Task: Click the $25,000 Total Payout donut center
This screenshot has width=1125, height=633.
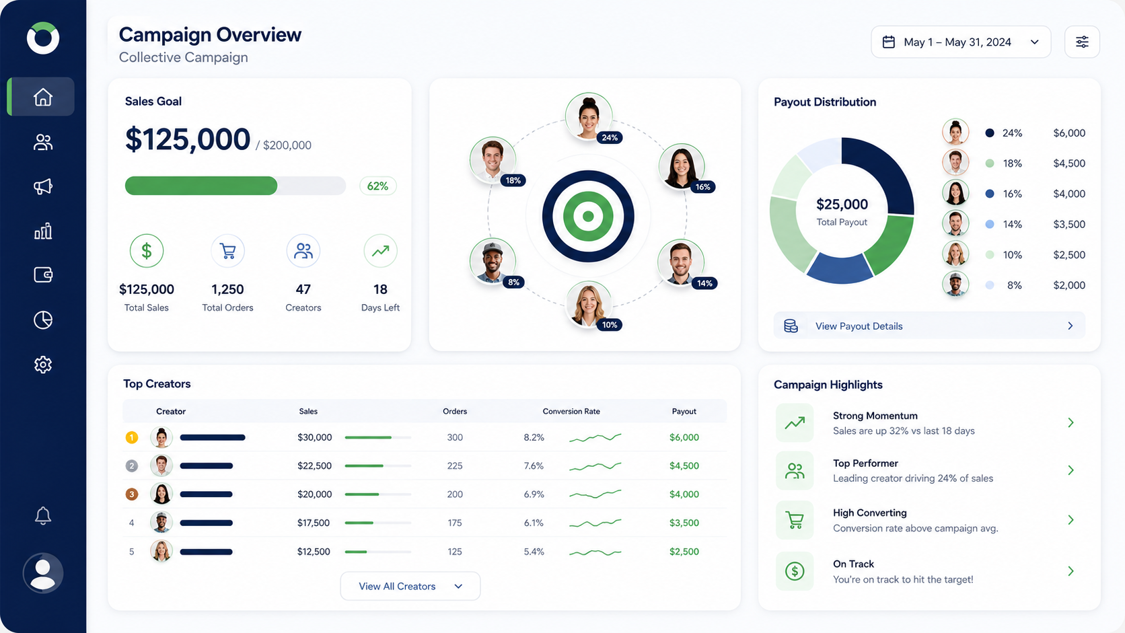Action: [x=842, y=211]
